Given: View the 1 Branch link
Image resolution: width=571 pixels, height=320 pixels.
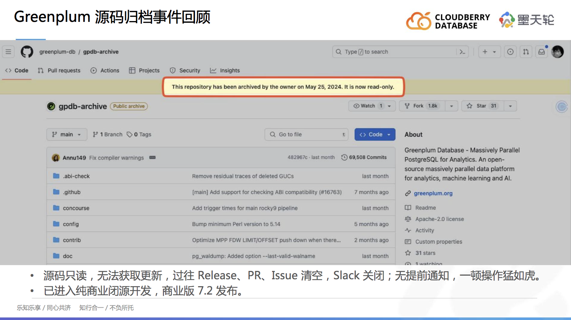Looking at the screenshot, I should coord(108,135).
